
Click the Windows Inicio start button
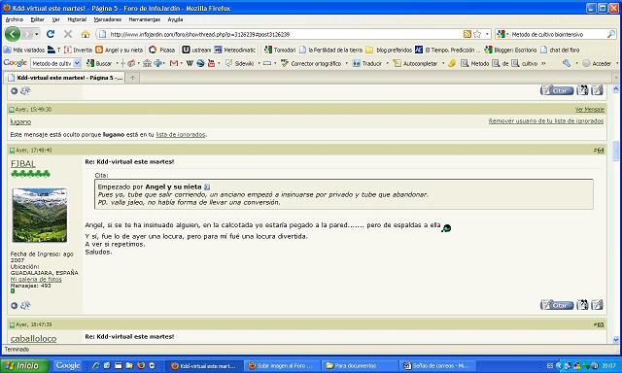(x=24, y=365)
